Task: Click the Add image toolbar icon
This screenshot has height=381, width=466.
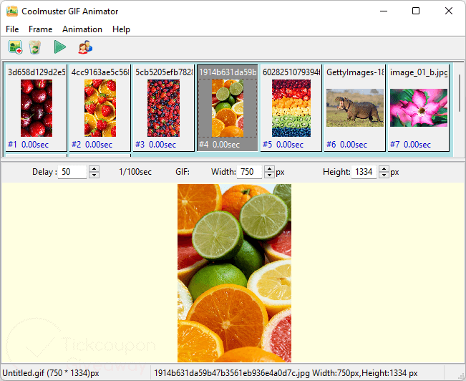Action: [x=15, y=48]
